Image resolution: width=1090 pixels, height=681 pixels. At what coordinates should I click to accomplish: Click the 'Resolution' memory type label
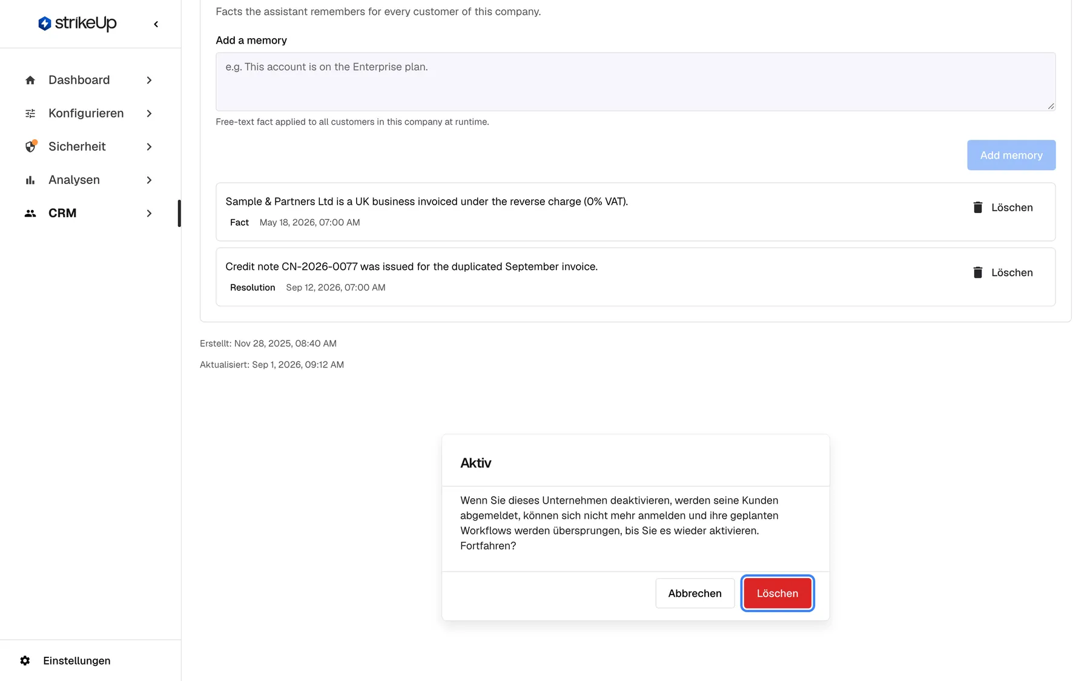pyautogui.click(x=253, y=288)
